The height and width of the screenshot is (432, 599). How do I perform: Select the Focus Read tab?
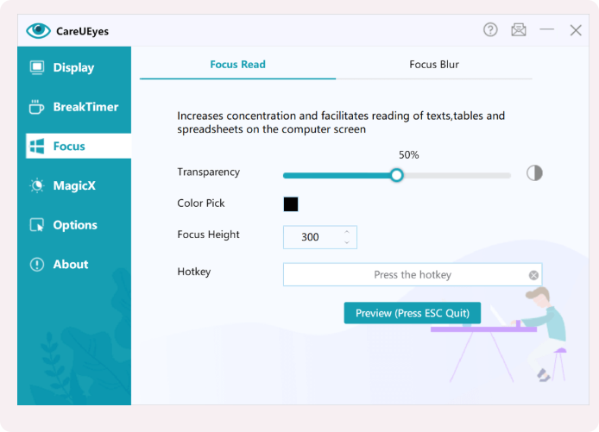tap(238, 65)
